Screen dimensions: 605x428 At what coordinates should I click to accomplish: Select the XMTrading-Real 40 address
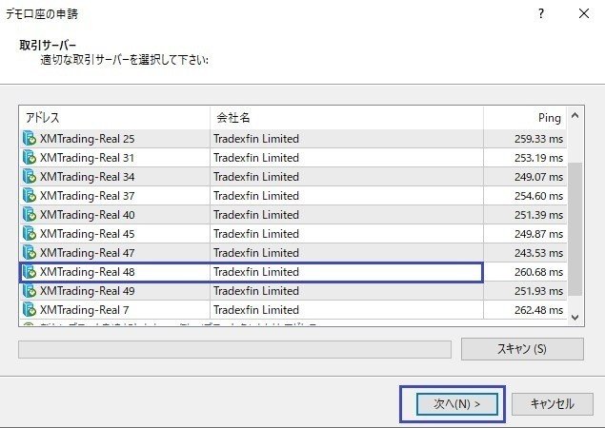point(88,215)
